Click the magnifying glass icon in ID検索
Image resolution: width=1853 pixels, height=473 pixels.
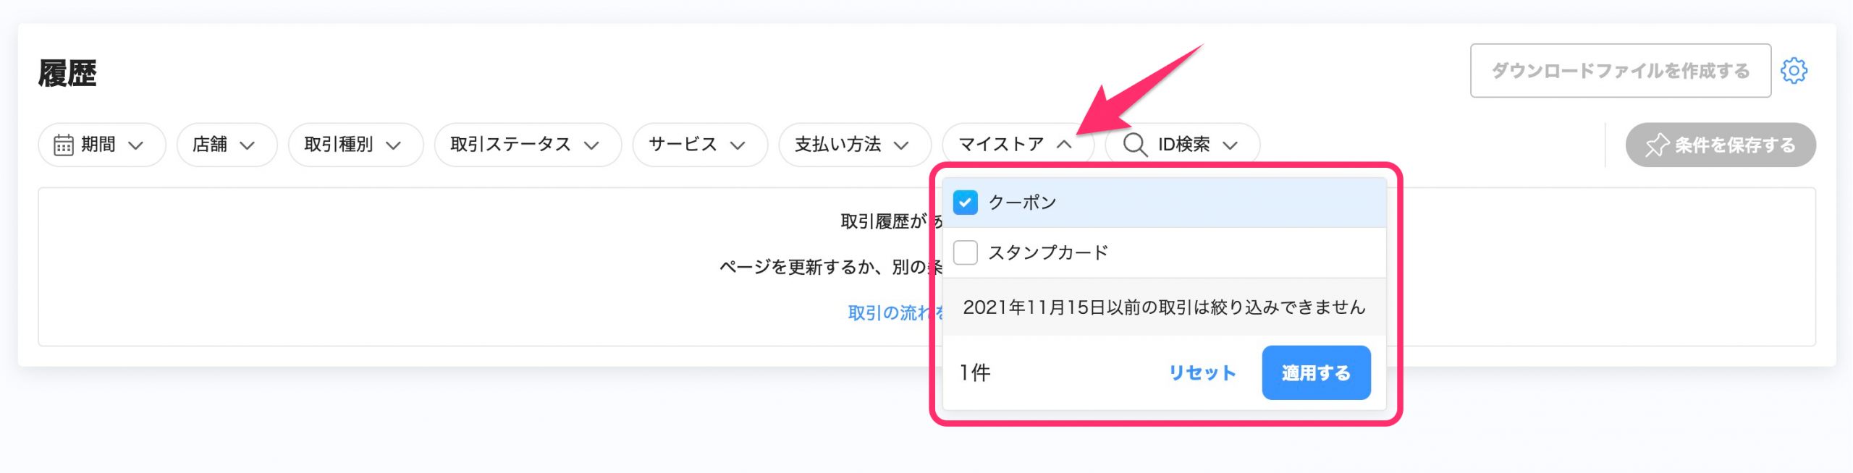tap(1135, 144)
